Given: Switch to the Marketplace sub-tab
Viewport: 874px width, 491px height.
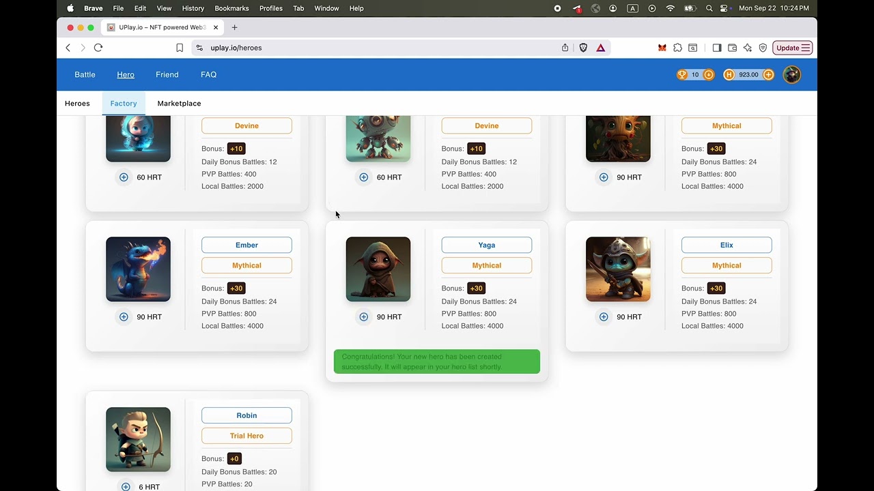Looking at the screenshot, I should click(x=179, y=104).
